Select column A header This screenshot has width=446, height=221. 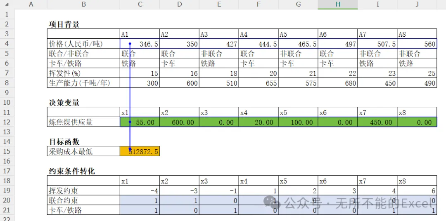[x=31, y=4]
